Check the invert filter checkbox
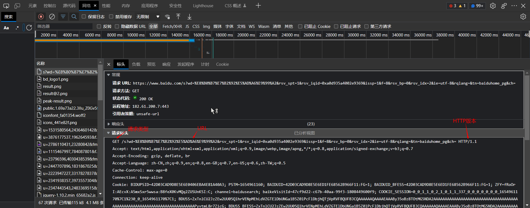This screenshot has width=530, height=208. point(99,27)
